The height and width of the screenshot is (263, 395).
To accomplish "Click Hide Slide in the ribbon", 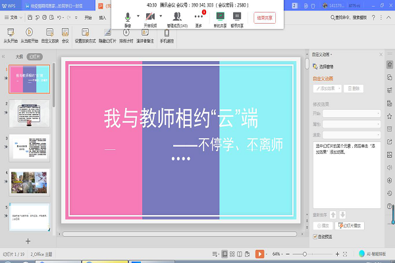I will click(x=107, y=36).
